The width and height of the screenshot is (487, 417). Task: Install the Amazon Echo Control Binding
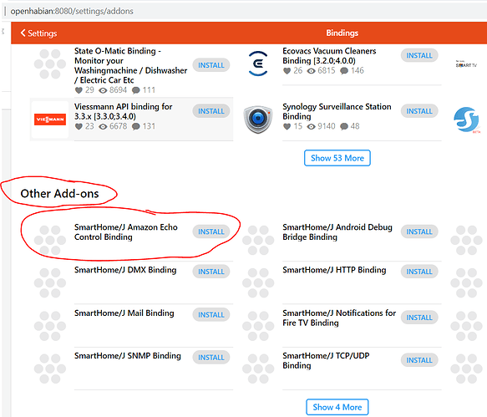click(211, 231)
